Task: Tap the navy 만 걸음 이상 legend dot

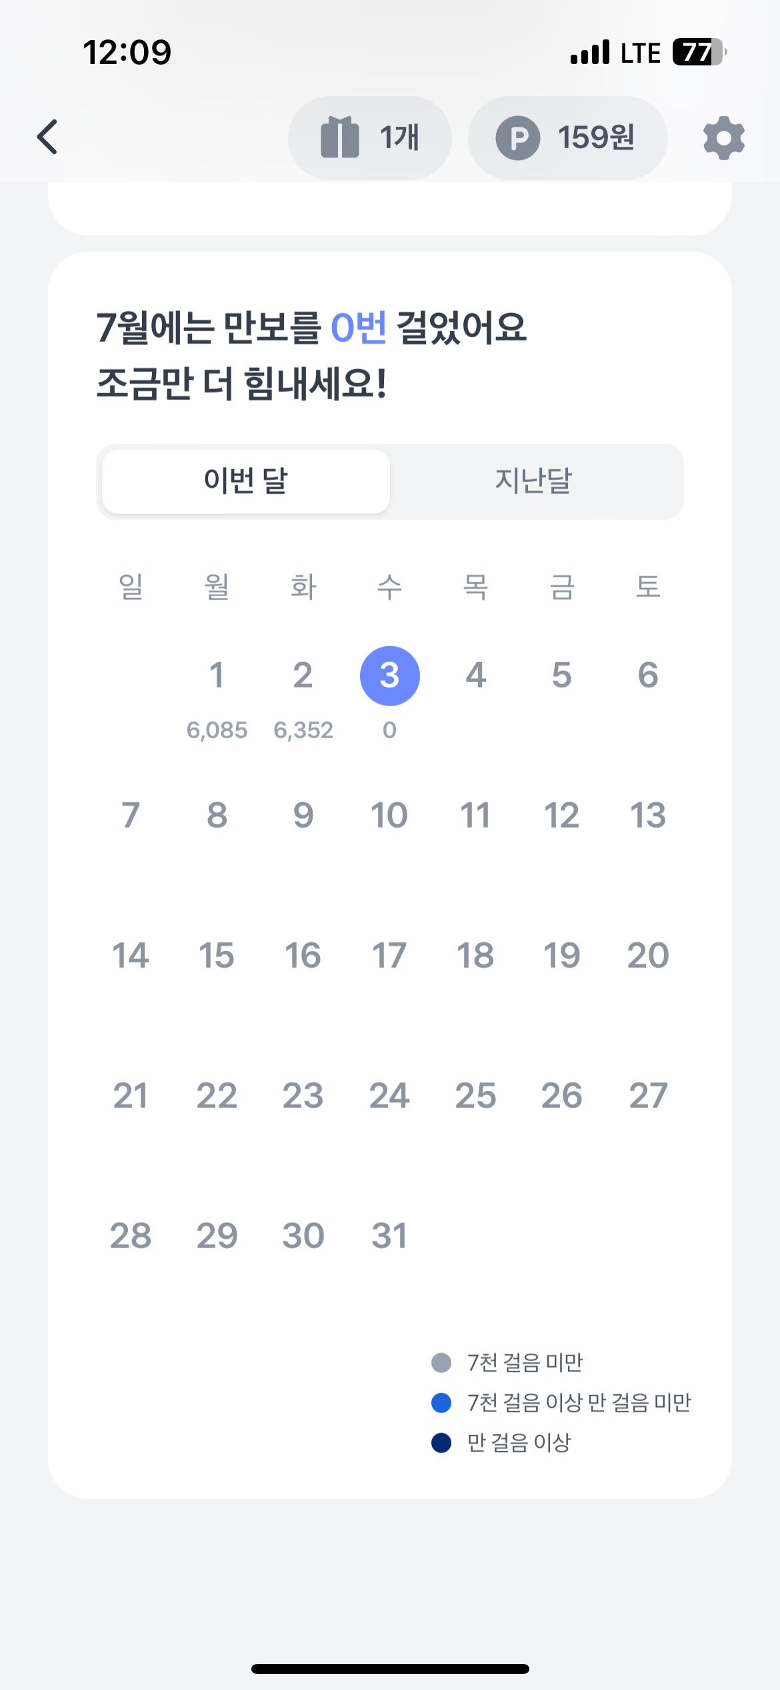Action: tap(441, 1442)
